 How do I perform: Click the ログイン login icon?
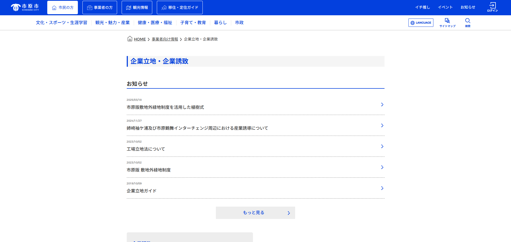[492, 7]
